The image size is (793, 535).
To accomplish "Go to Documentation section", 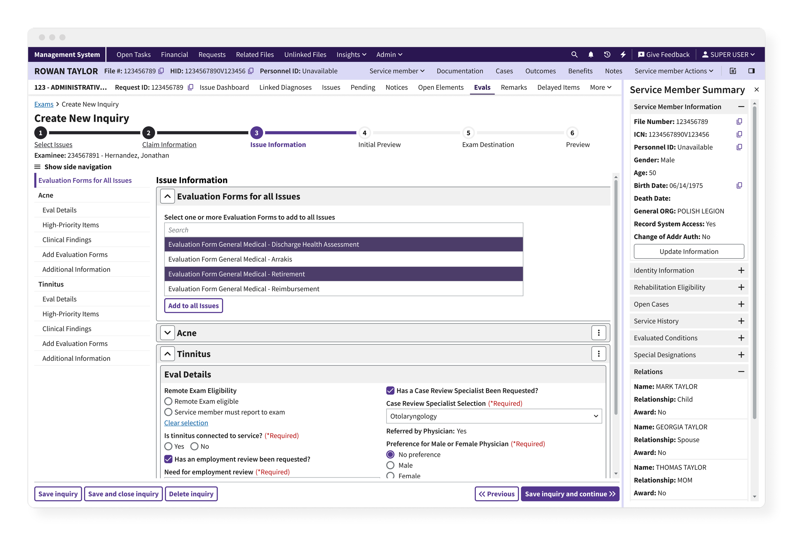I will tap(460, 71).
